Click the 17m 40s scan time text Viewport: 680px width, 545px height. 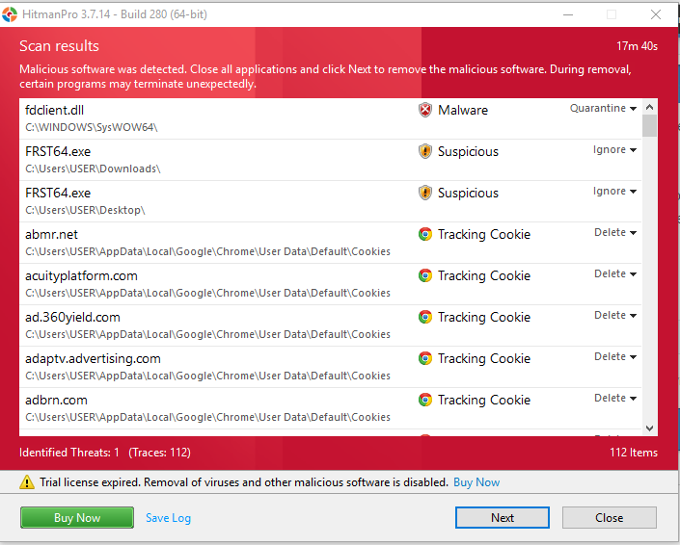point(637,46)
